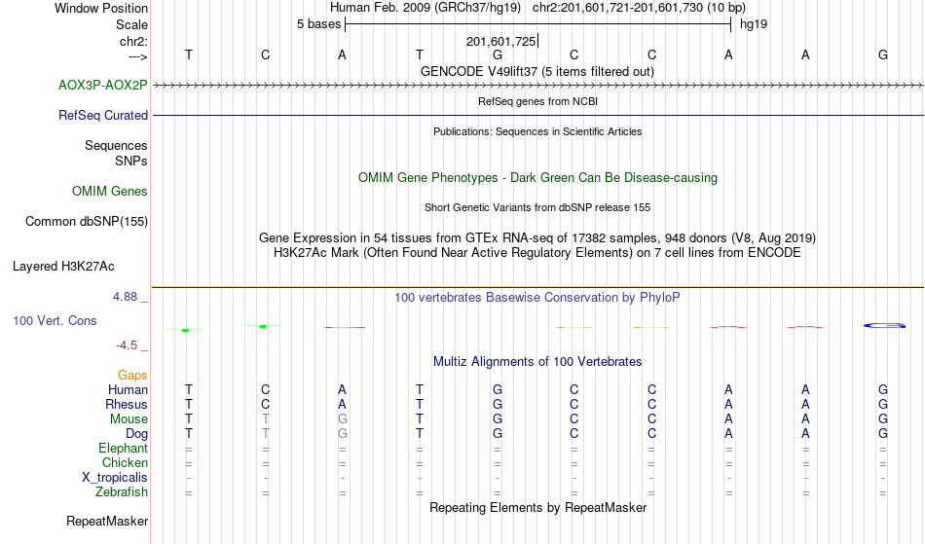
Task: Click the 100 Vert. Cons label
Action: (x=55, y=320)
